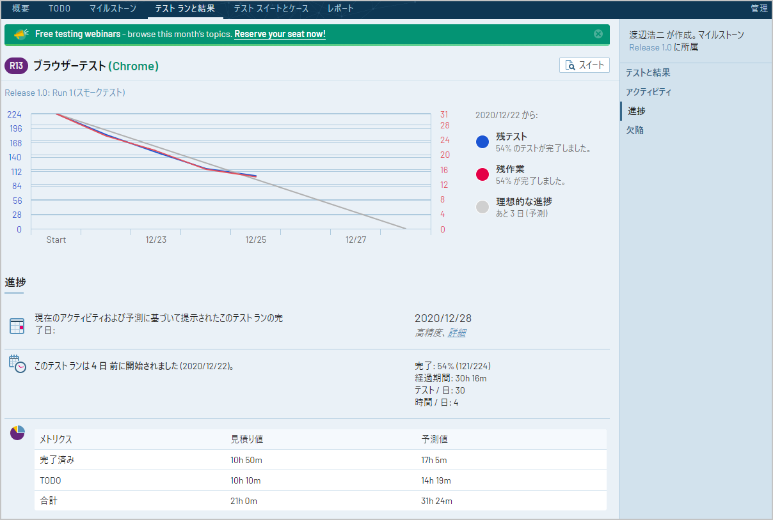
Task: Click the calendar icon beside the completion forecast
Action: click(x=17, y=326)
